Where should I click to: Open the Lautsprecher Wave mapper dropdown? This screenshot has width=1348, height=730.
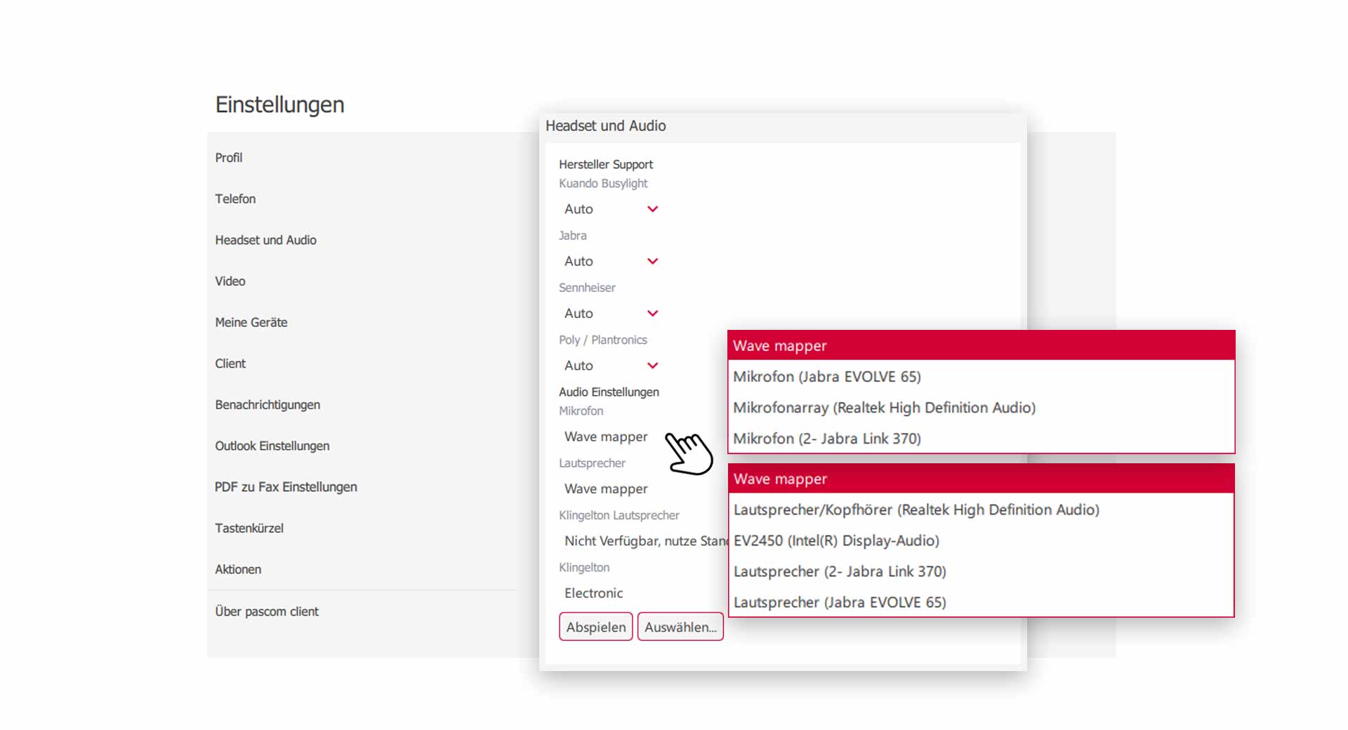coord(606,489)
